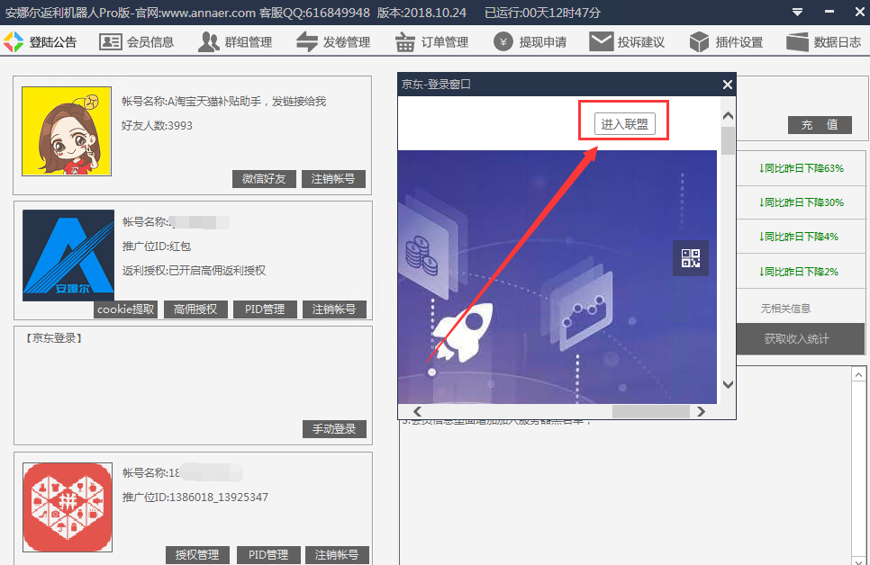The height and width of the screenshot is (565, 870).
Task: Click the Pinduoduo heart logo avatar
Action: [x=68, y=507]
